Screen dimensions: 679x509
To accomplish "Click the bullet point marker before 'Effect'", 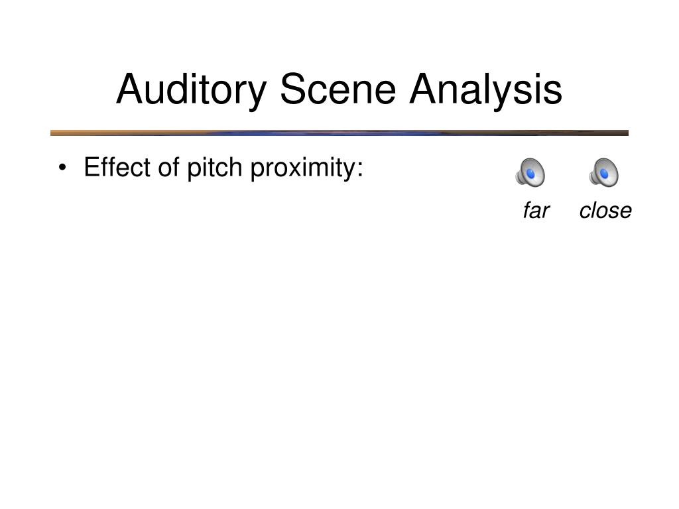I will click(x=63, y=168).
